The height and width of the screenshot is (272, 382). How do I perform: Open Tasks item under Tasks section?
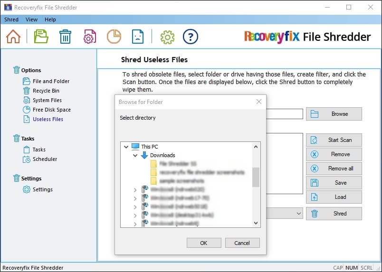point(34,150)
